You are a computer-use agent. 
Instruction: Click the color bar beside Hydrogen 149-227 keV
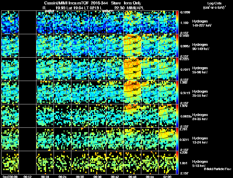pyautogui.click(x=177, y=23)
